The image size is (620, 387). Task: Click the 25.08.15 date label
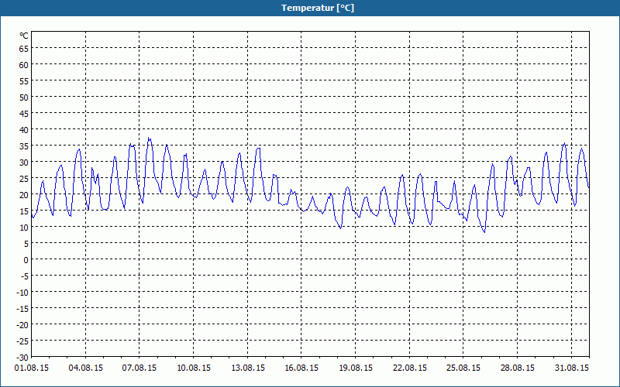pos(463,368)
